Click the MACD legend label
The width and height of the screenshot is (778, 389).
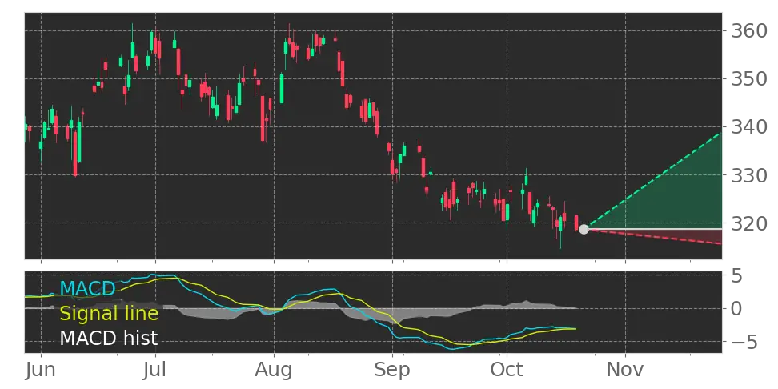click(87, 288)
